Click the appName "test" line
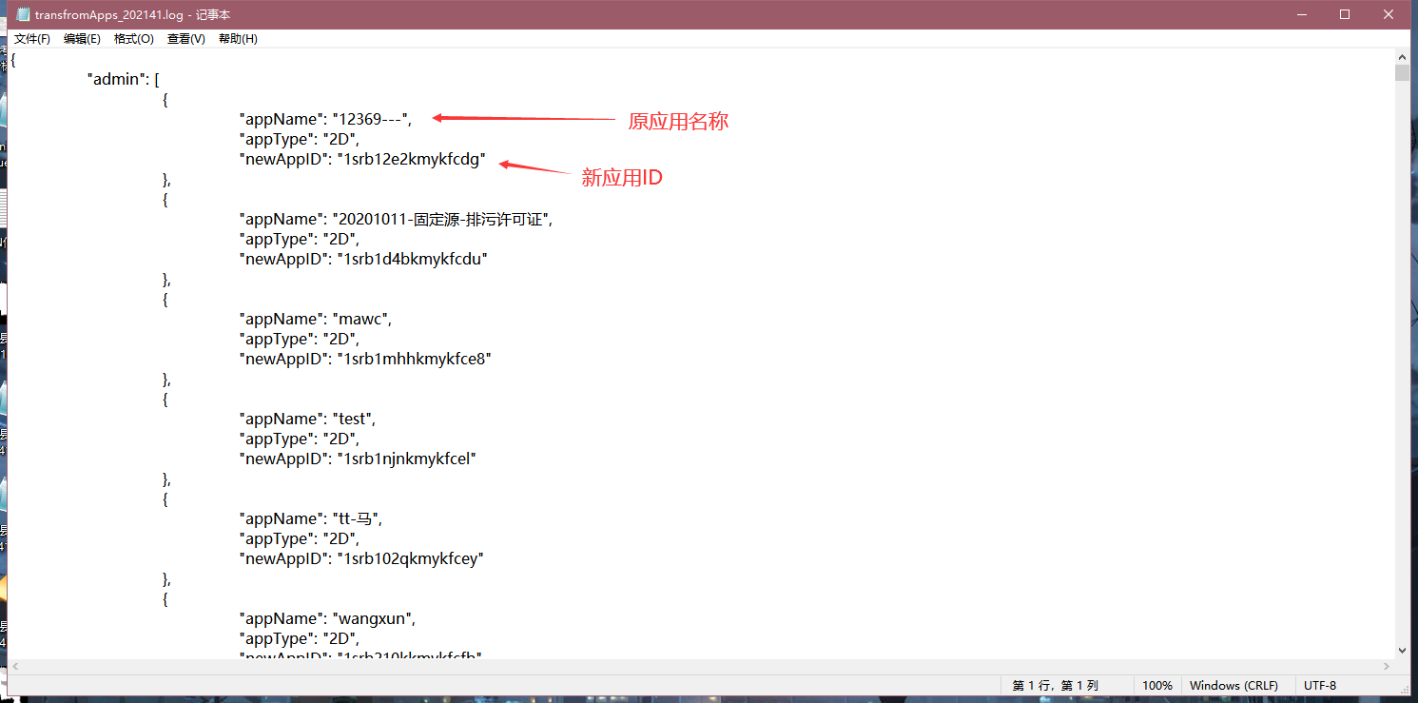Image resolution: width=1418 pixels, height=703 pixels. [307, 419]
